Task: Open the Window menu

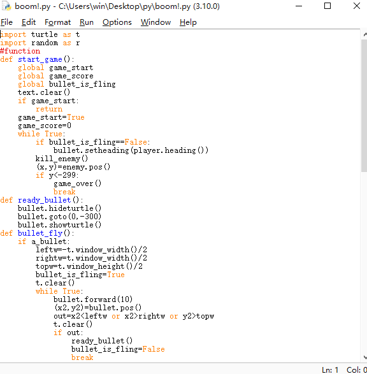Action: click(155, 22)
